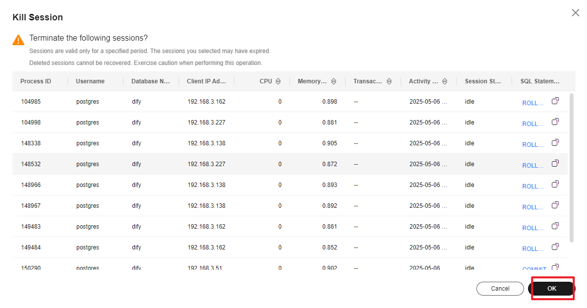The height and width of the screenshot is (308, 587).
Task: Click client IP of process 148338
Action: [206, 143]
